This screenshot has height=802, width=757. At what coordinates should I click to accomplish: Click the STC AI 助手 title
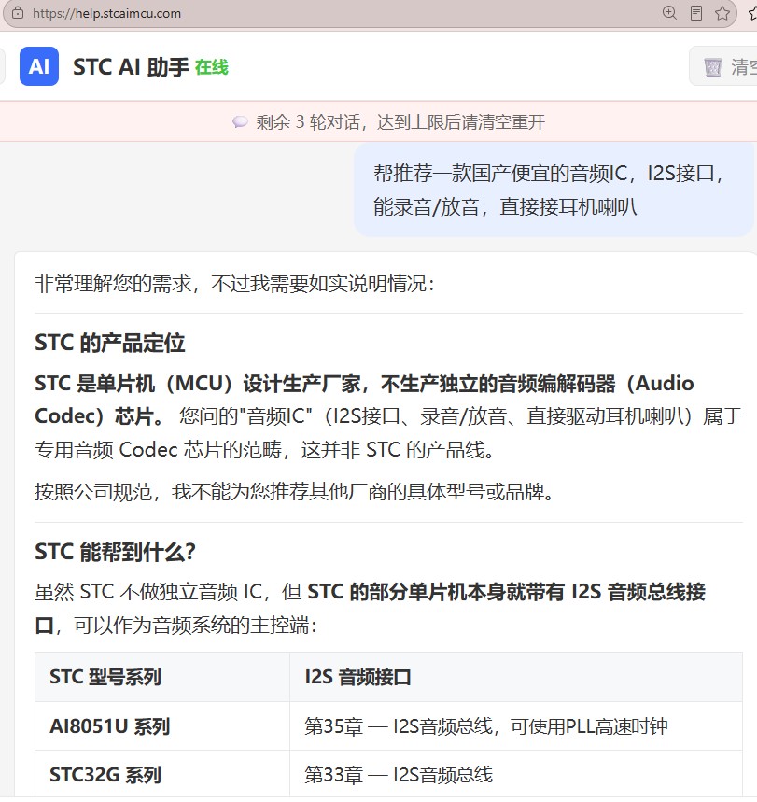coord(131,67)
